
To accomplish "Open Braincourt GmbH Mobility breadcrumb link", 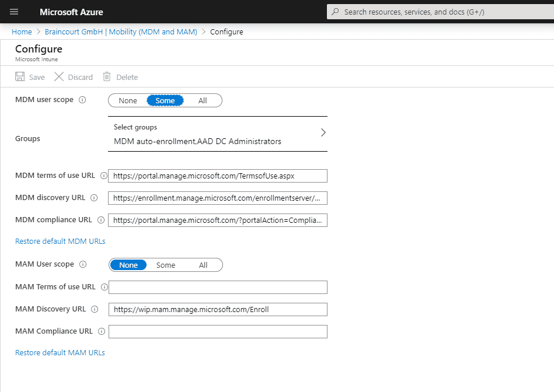I will (x=120, y=32).
